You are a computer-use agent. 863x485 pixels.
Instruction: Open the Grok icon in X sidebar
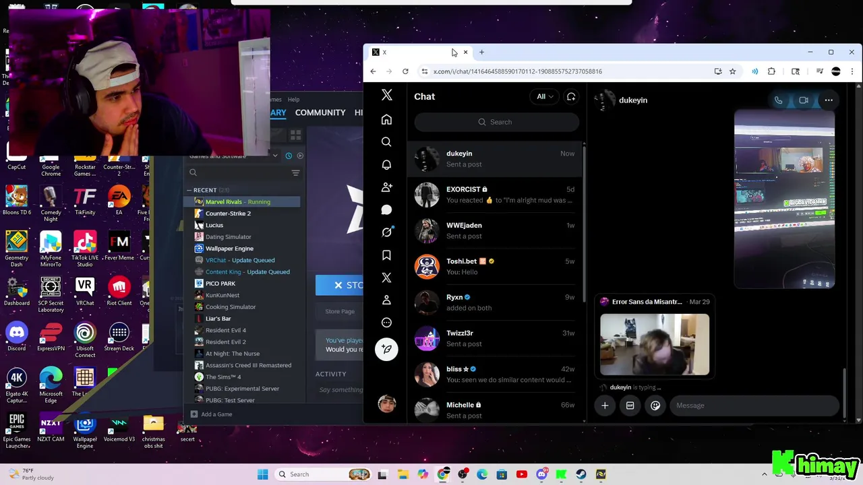pyautogui.click(x=386, y=232)
